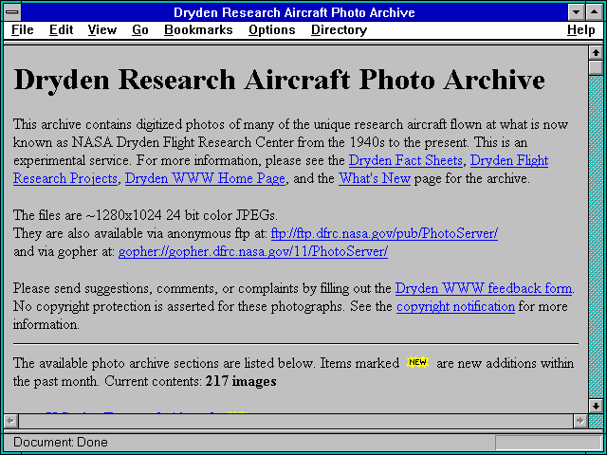Open the What's New link
Screen dimensions: 607x455
pos(375,178)
